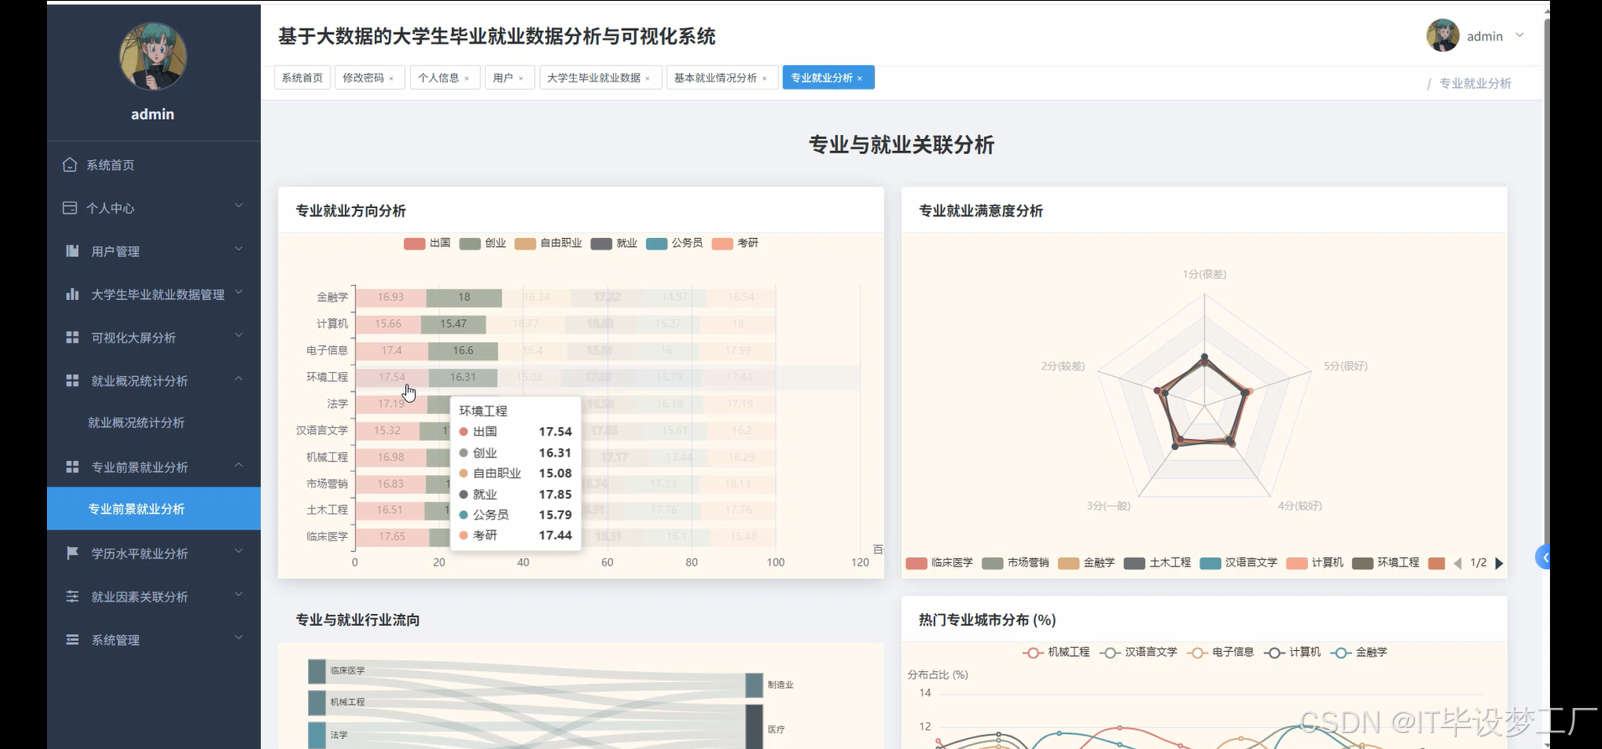The image size is (1602, 749).
Task: Toggle 电子信息 line in city distribution legend
Action: 1220,652
